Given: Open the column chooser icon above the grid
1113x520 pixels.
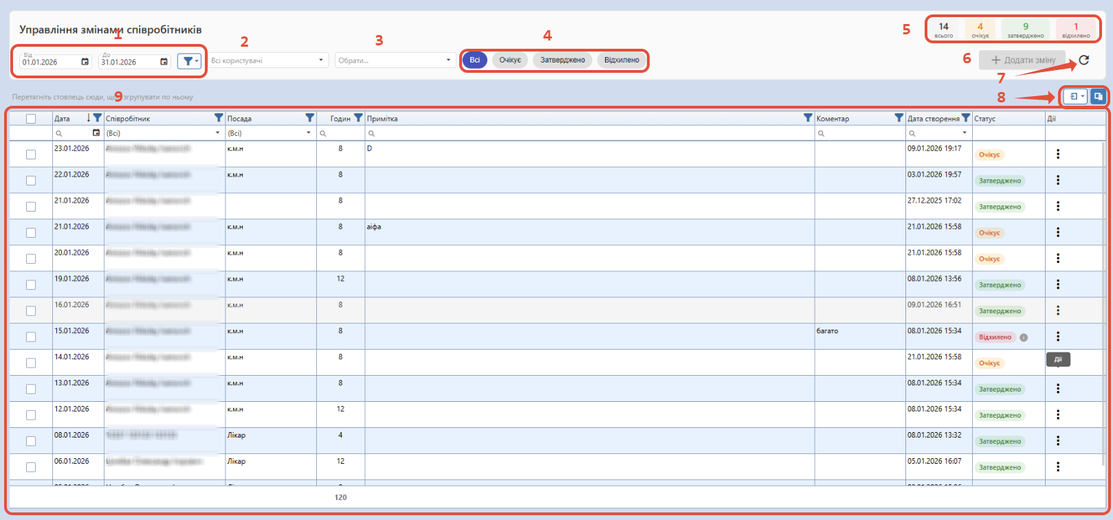Looking at the screenshot, I should pos(1098,97).
